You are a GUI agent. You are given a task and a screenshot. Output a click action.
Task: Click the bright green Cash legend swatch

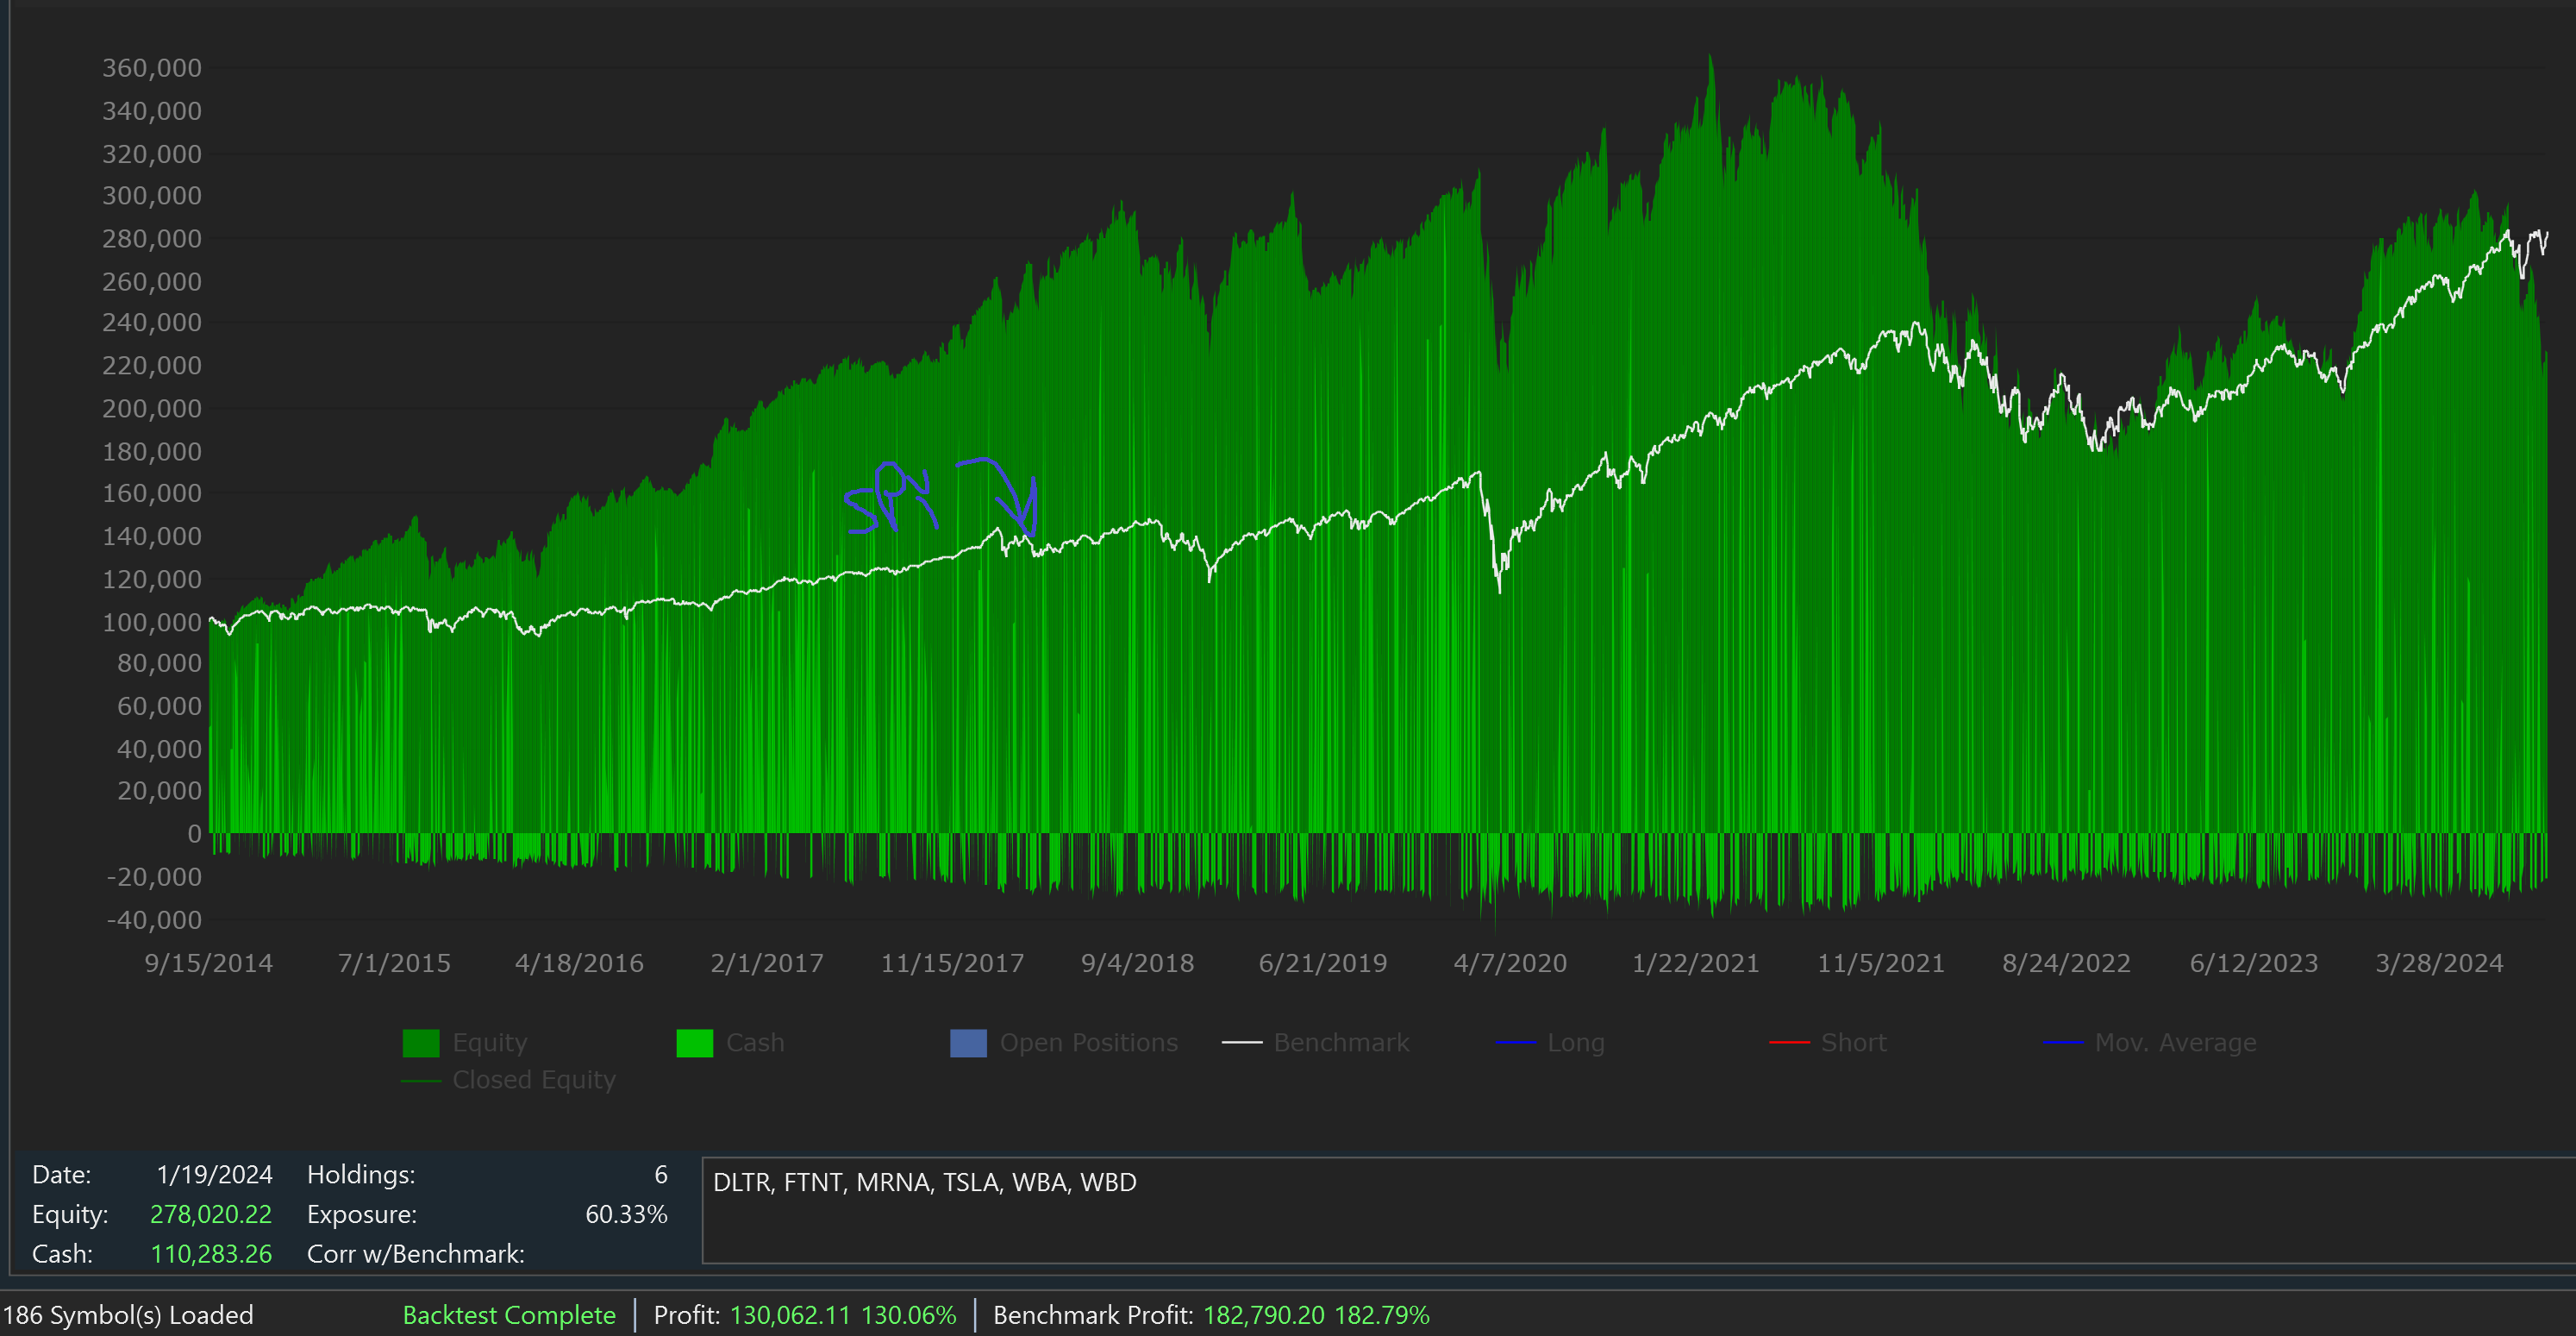coord(694,1043)
